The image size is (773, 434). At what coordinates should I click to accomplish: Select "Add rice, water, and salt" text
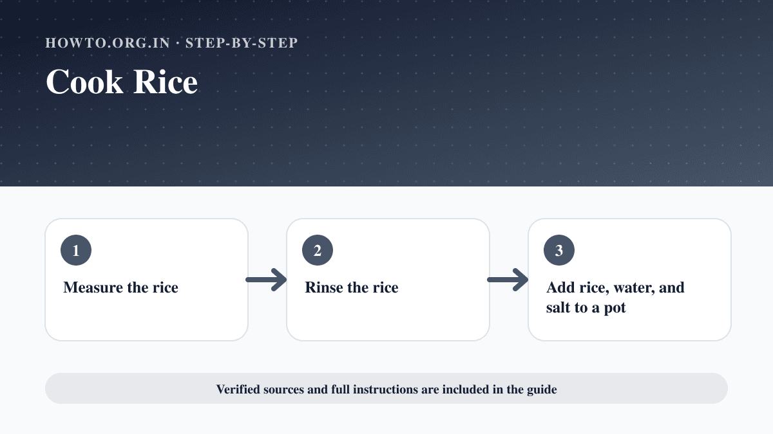[x=615, y=297]
